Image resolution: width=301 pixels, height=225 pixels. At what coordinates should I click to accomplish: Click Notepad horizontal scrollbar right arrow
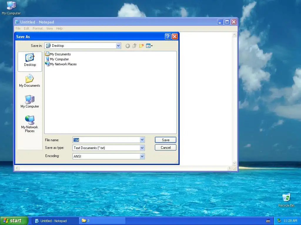229,168
